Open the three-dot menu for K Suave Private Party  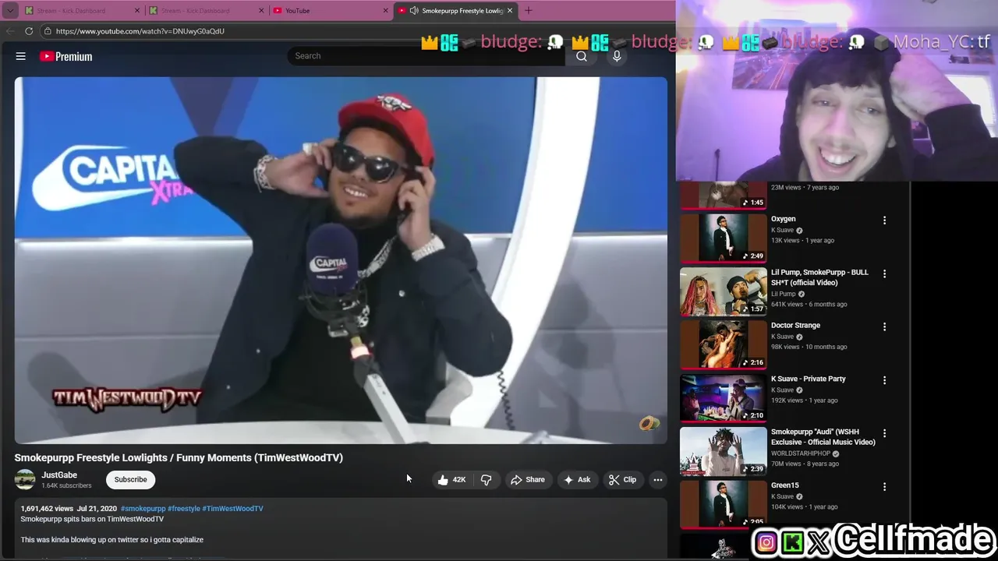coord(884,380)
